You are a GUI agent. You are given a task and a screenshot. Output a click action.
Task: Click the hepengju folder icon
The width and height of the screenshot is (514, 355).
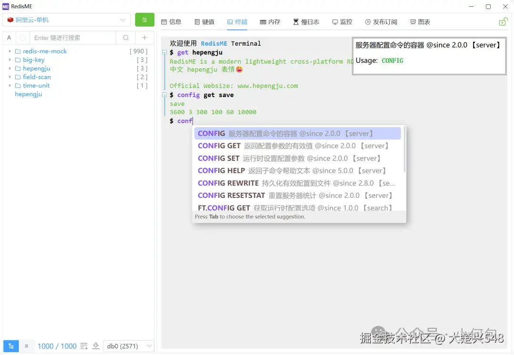click(18, 68)
